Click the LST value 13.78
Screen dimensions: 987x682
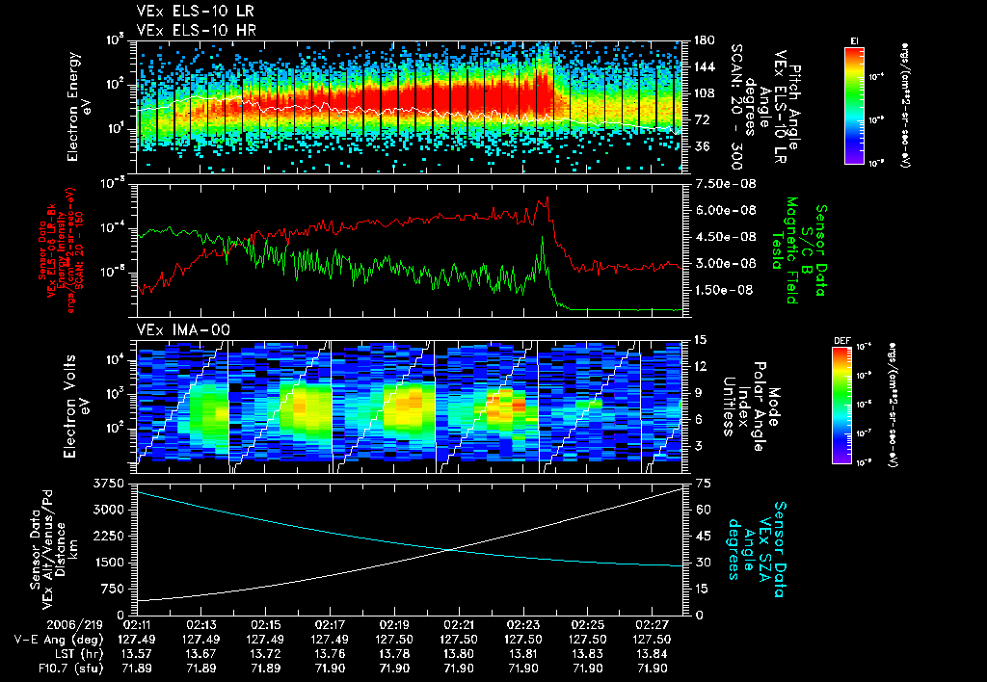click(x=394, y=654)
